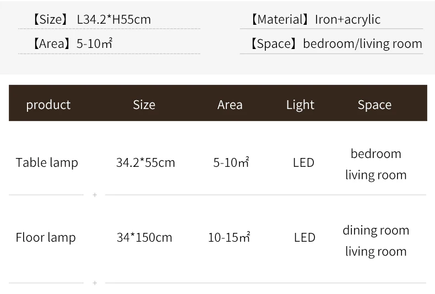Click the LED cell in Table lamp row

(x=303, y=162)
